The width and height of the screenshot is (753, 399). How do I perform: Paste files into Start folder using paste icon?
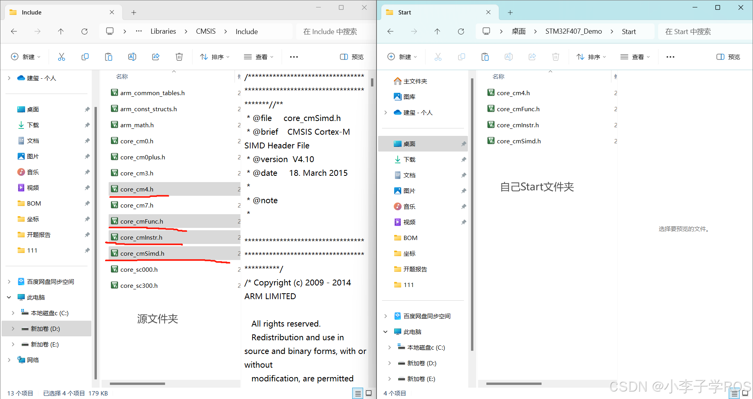coord(485,57)
